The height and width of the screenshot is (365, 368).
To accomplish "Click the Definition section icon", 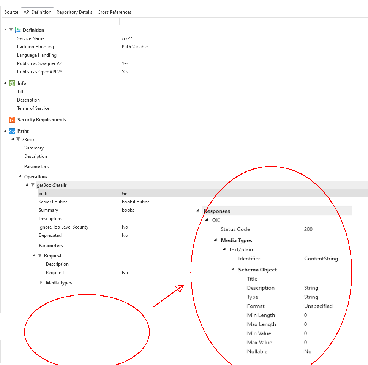I will click(17, 30).
